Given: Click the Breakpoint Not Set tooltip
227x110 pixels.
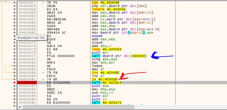Looking at the screenshot, I should coord(31,38).
